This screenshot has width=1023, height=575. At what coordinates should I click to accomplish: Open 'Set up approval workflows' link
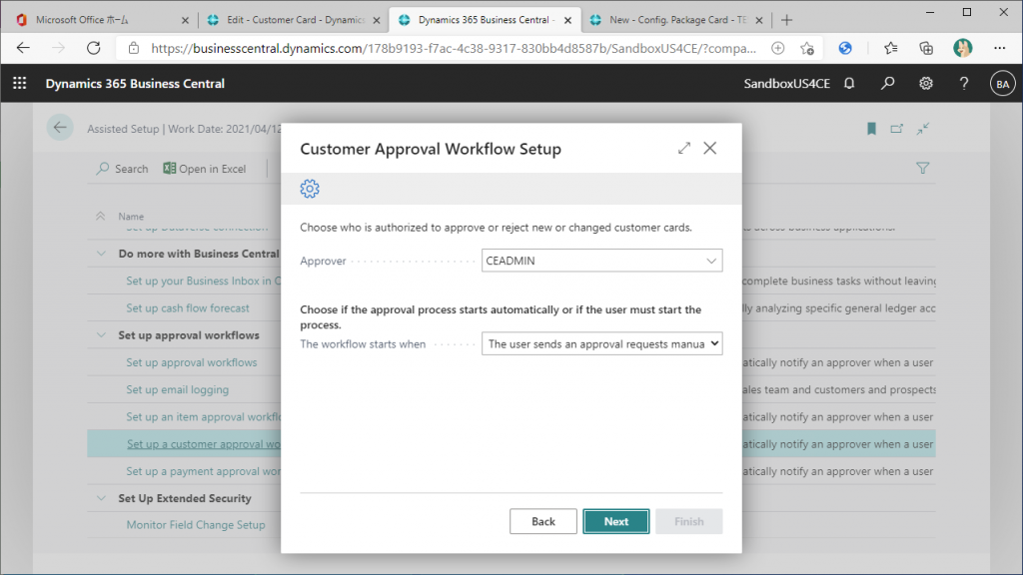click(191, 362)
